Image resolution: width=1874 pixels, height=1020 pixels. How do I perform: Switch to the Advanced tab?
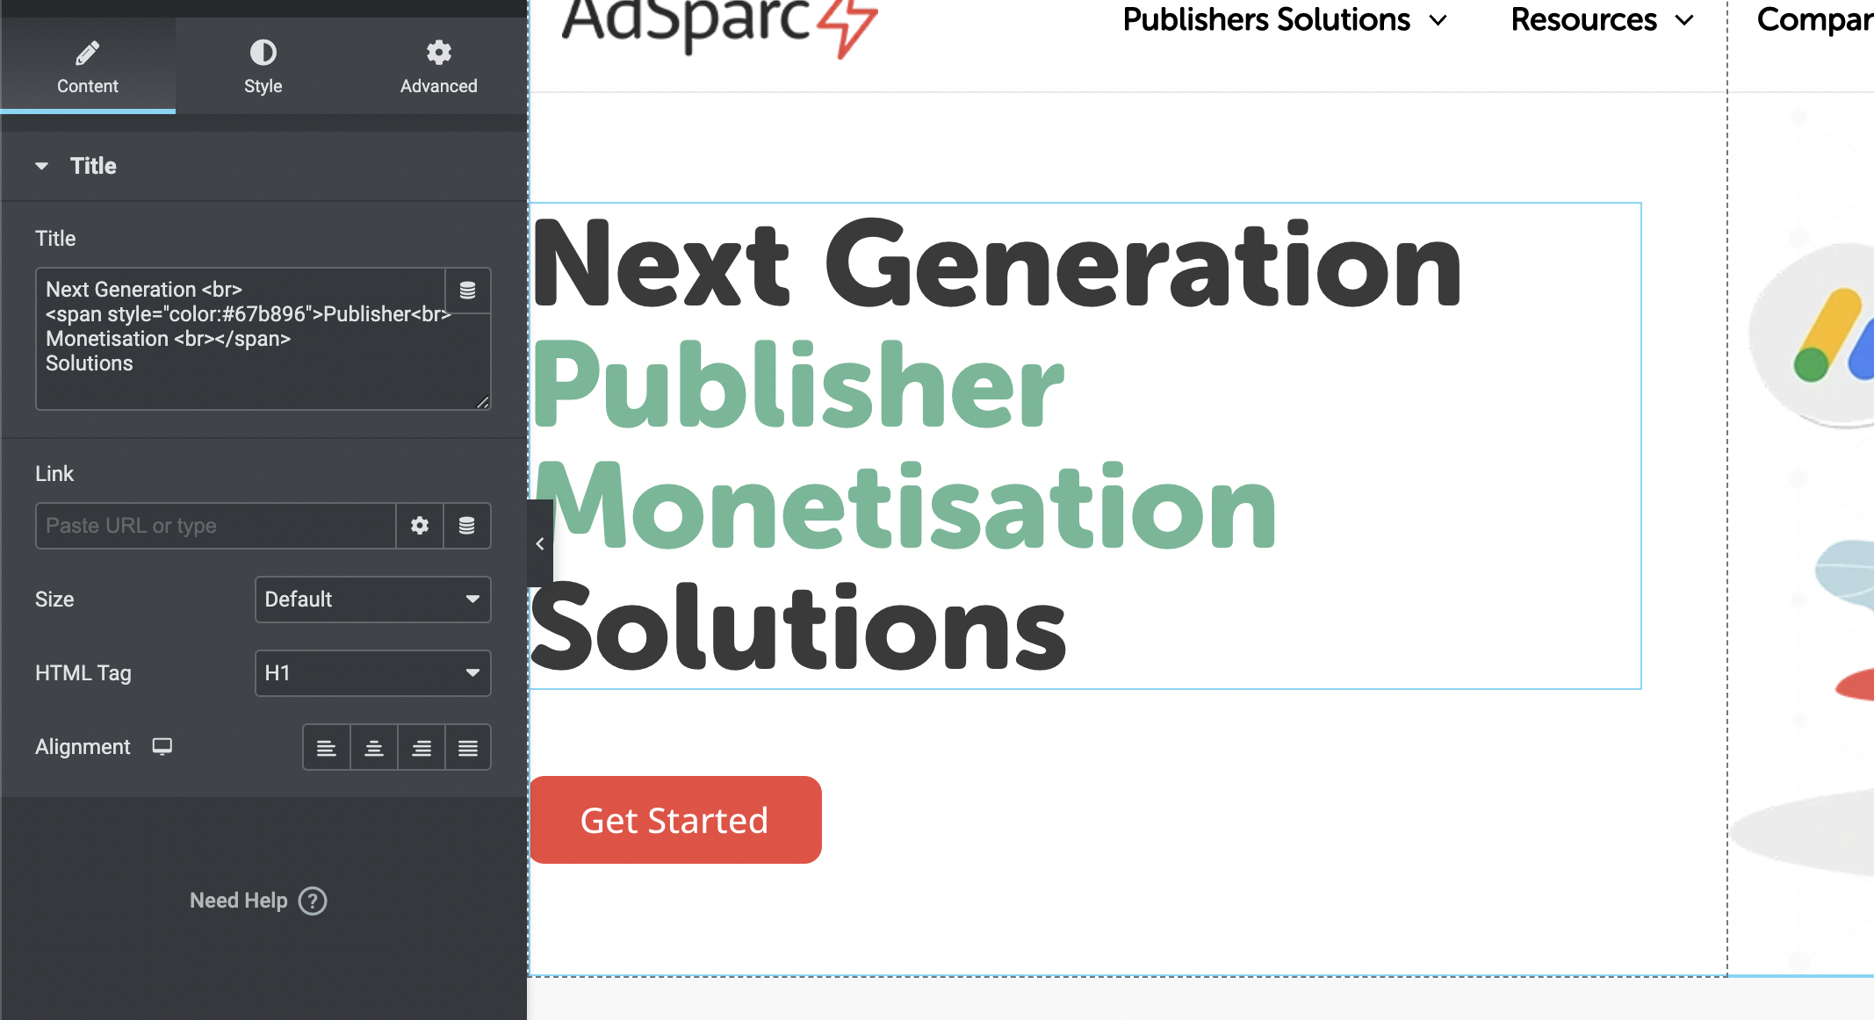click(x=438, y=66)
